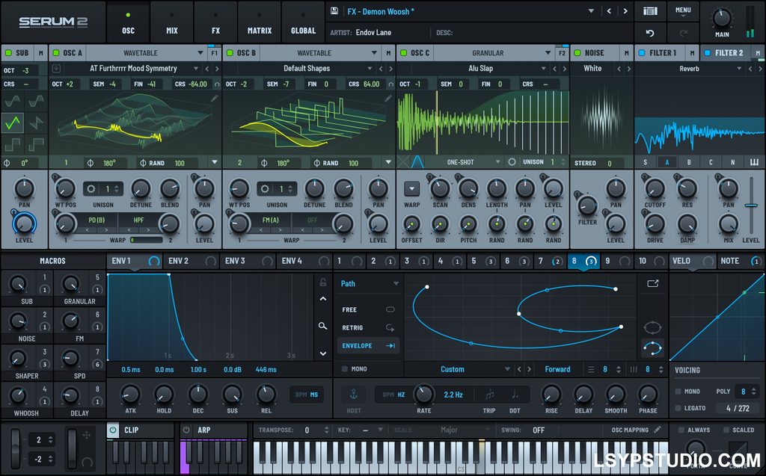Click the filter keyboard tracking icon

click(x=754, y=162)
